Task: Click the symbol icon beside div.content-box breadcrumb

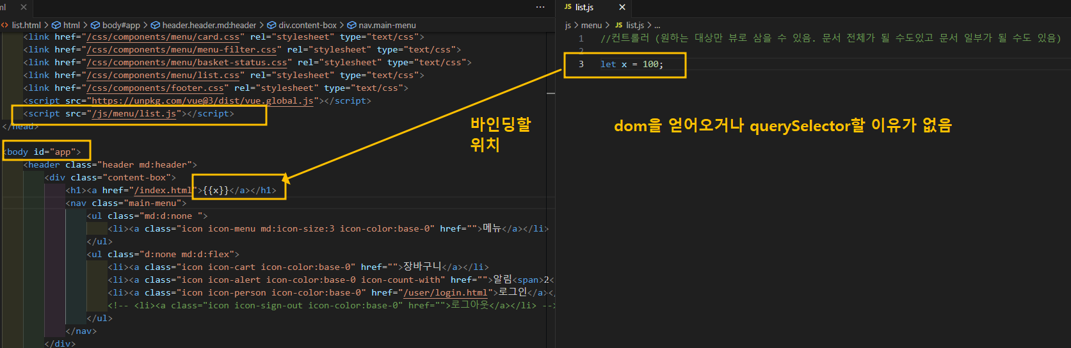Action: 271,25
